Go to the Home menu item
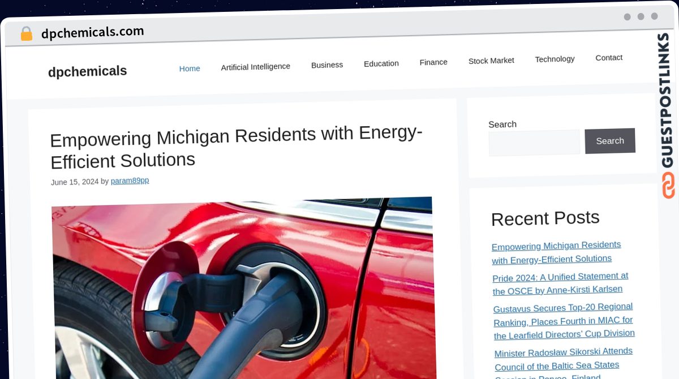 pyautogui.click(x=190, y=68)
